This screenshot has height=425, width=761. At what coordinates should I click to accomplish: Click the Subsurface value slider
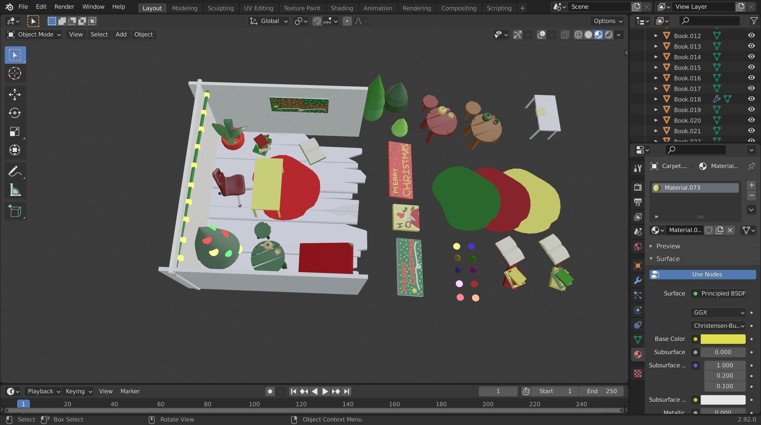pos(723,352)
